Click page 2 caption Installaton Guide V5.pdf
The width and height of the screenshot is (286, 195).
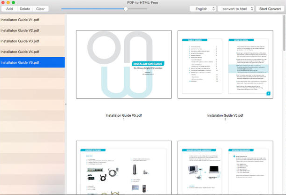225,115
